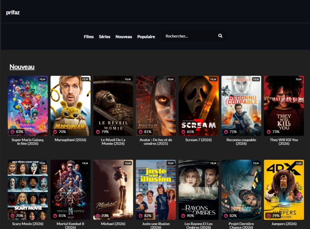
Task: Go to the Nouveau navigation item
Action: (124, 37)
